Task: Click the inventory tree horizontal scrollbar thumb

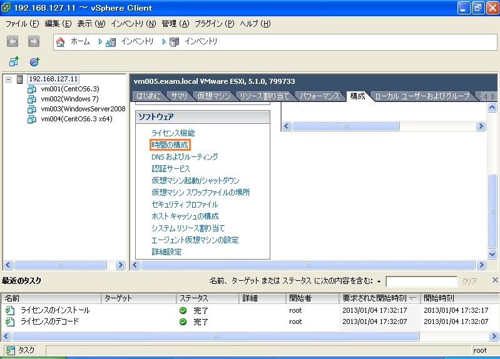Action: [60, 265]
